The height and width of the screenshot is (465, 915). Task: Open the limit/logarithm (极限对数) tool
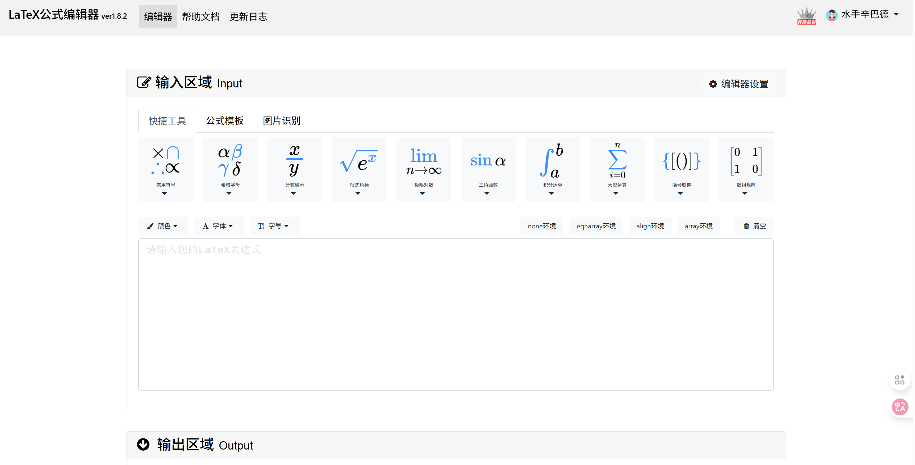(x=424, y=169)
